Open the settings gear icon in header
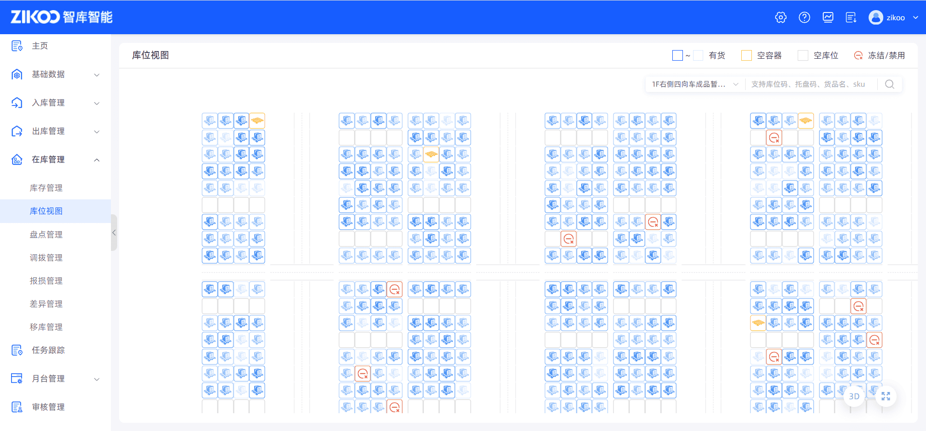Viewport: 926px width, 431px height. [x=781, y=17]
